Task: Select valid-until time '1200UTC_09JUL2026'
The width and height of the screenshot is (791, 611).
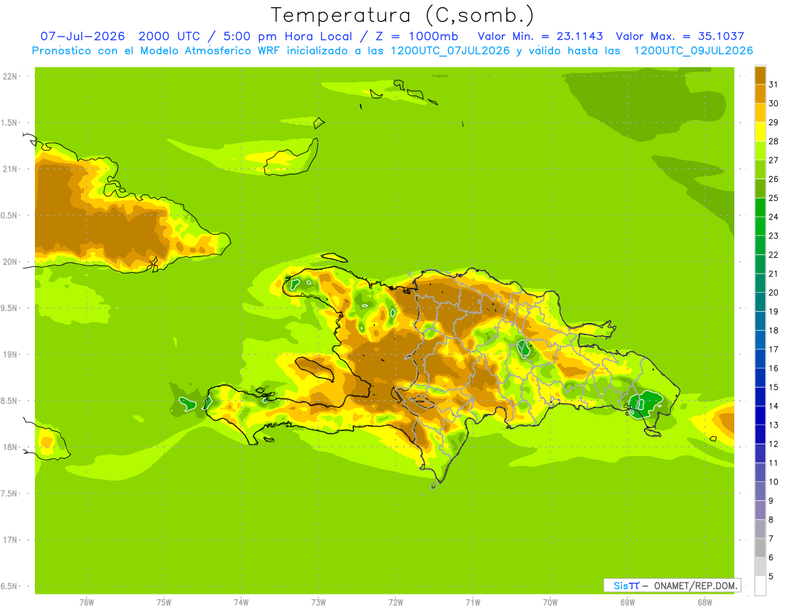Action: tap(693, 51)
